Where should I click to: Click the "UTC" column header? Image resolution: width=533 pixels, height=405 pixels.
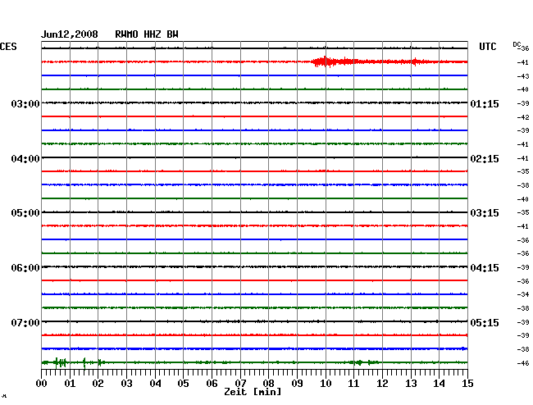(x=488, y=47)
